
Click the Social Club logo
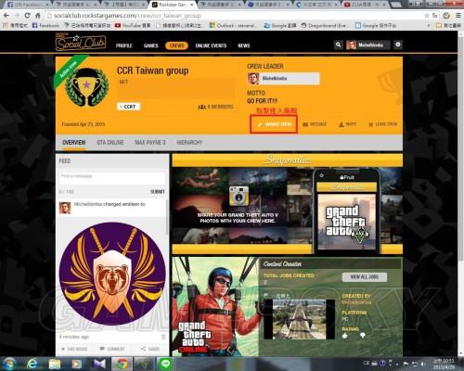(81, 43)
